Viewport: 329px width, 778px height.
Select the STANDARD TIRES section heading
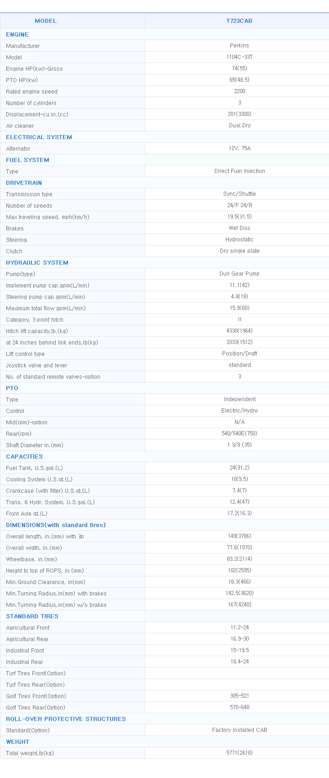point(32,616)
